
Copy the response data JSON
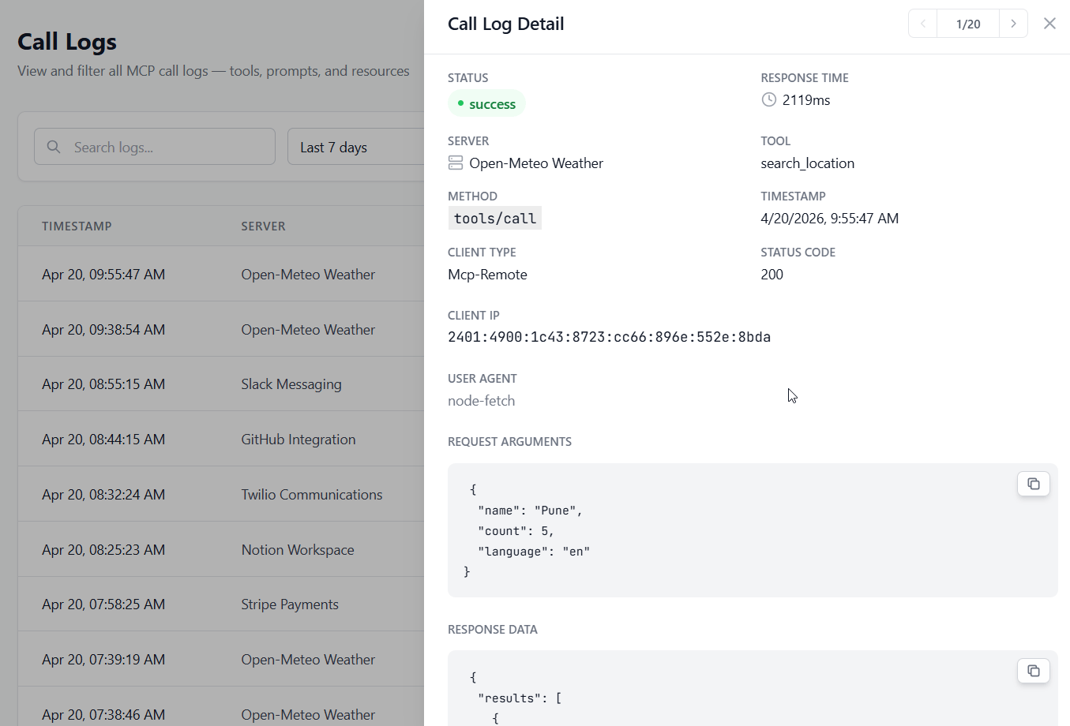tap(1033, 671)
